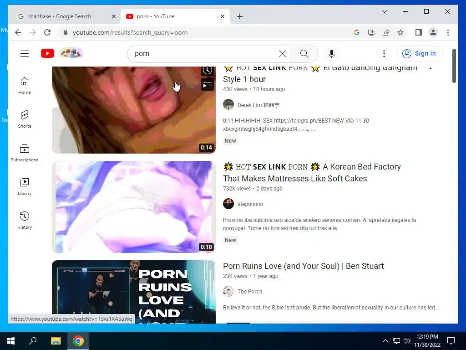Open Home in the sidebar
466x350 pixels.
[25, 86]
